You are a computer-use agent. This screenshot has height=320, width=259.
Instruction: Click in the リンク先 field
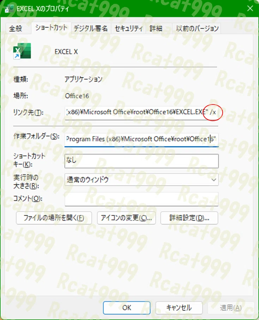click(x=141, y=112)
